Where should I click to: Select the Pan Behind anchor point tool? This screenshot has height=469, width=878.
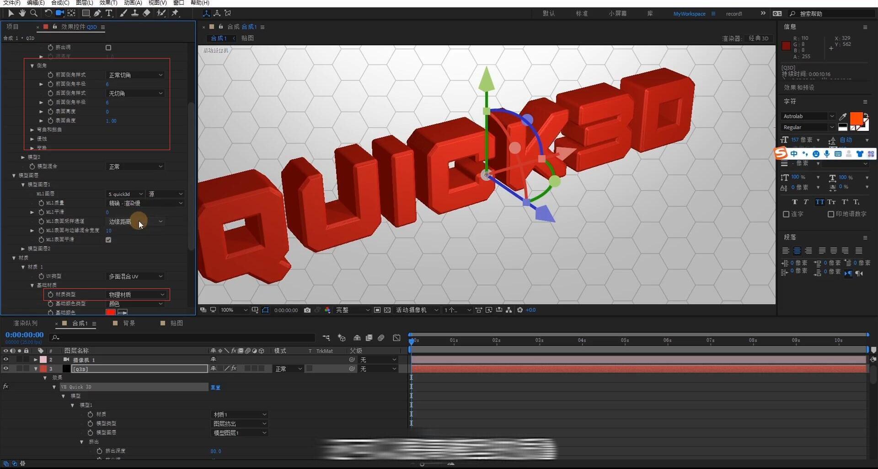pyautogui.click(x=72, y=13)
